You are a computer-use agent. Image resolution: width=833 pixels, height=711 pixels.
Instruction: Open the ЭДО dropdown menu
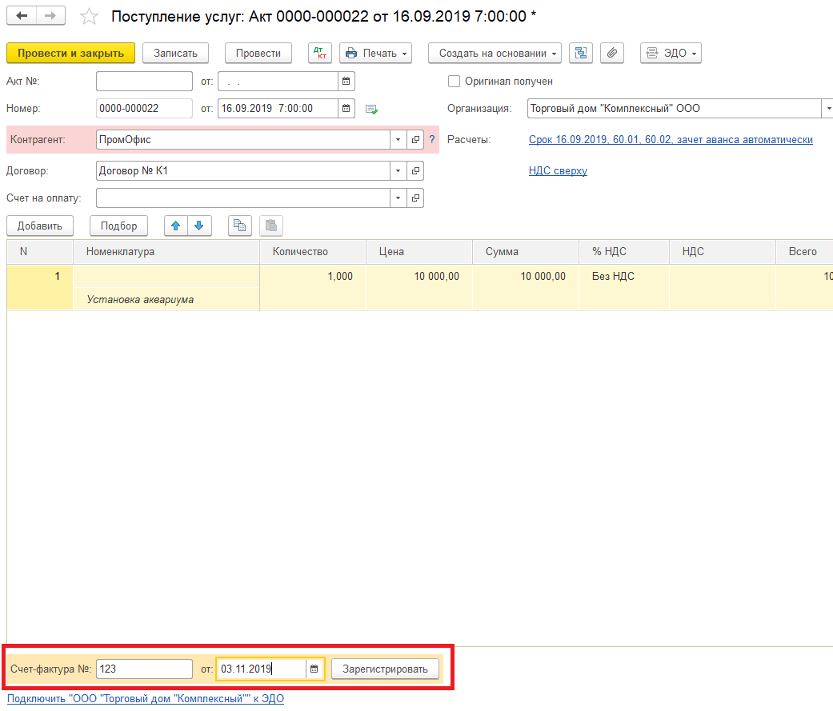point(671,53)
